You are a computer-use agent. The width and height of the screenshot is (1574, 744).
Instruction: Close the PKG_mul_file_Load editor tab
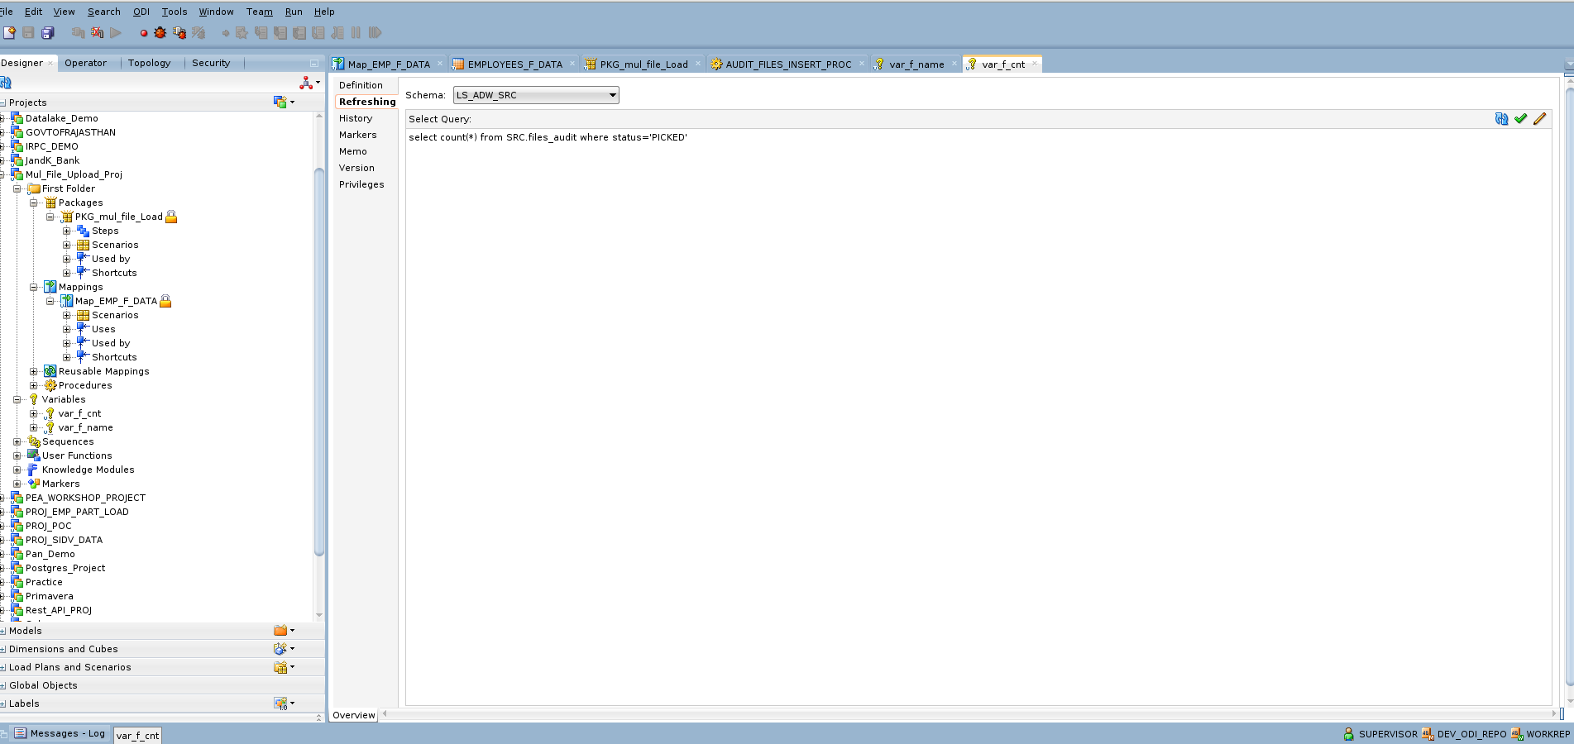click(698, 64)
